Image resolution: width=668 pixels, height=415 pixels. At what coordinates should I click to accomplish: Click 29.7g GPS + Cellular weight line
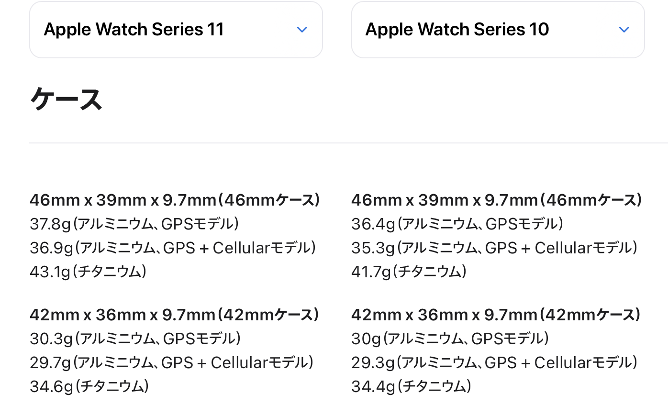[x=172, y=362]
